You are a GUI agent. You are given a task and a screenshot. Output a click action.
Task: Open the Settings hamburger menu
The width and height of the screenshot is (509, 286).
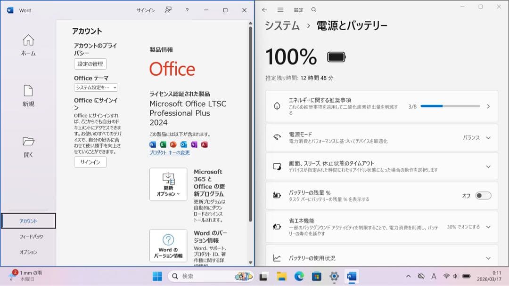(280, 9)
